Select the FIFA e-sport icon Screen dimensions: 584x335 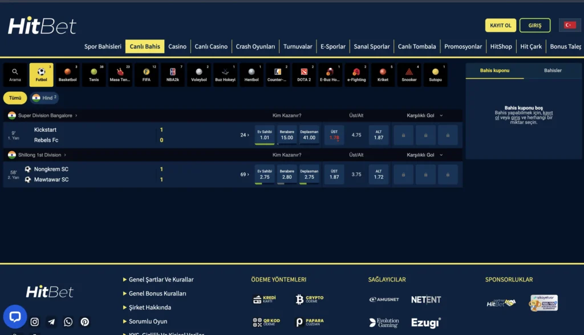[x=147, y=75]
